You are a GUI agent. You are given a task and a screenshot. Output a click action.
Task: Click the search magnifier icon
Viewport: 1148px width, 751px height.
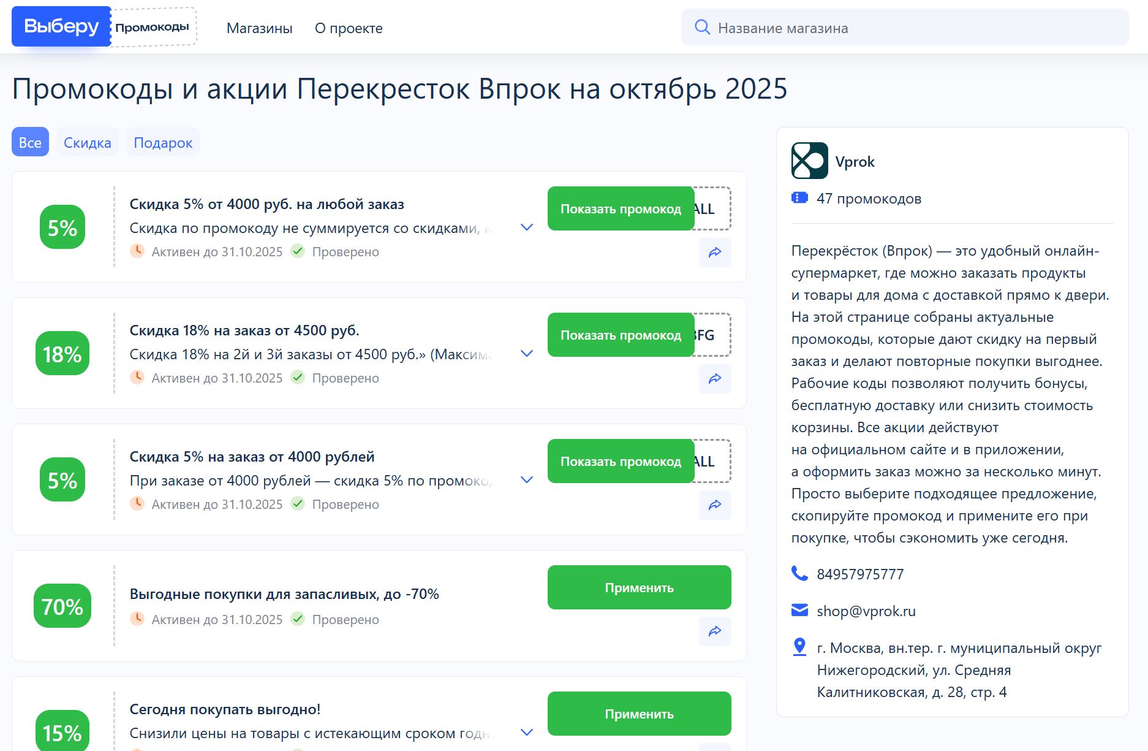click(x=702, y=28)
